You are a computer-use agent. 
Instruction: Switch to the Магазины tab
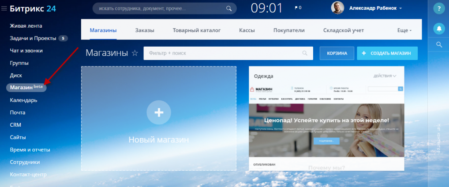pos(103,30)
